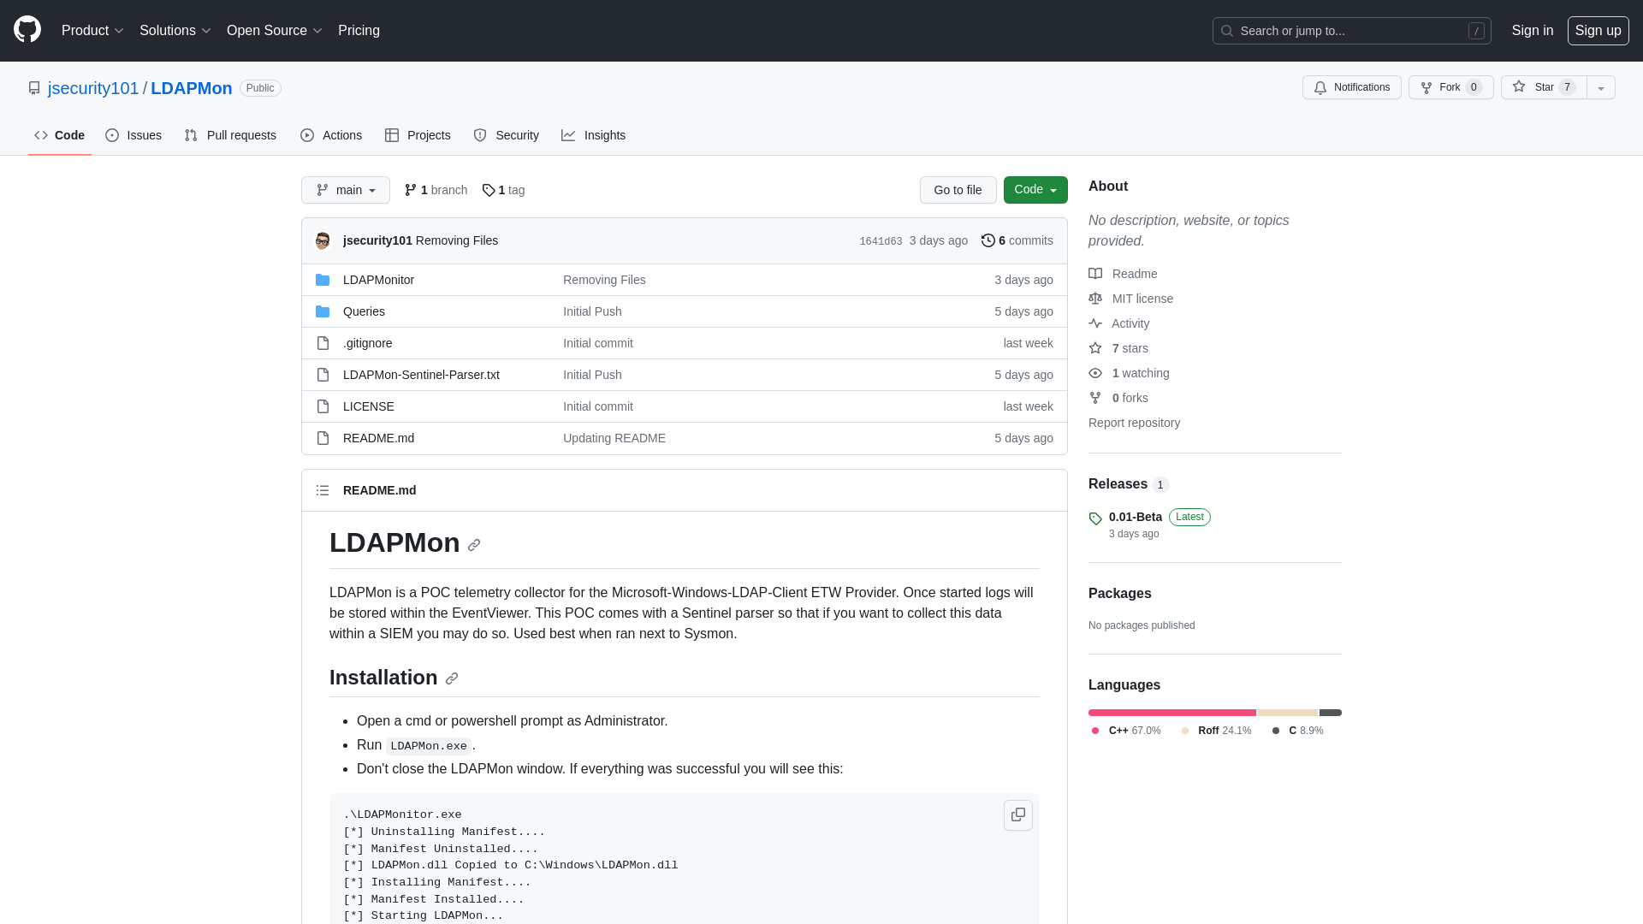Expand the Open Source menu

[x=274, y=31]
